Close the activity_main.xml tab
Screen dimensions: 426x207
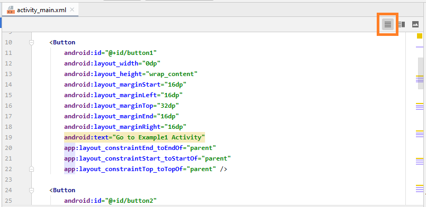point(72,10)
